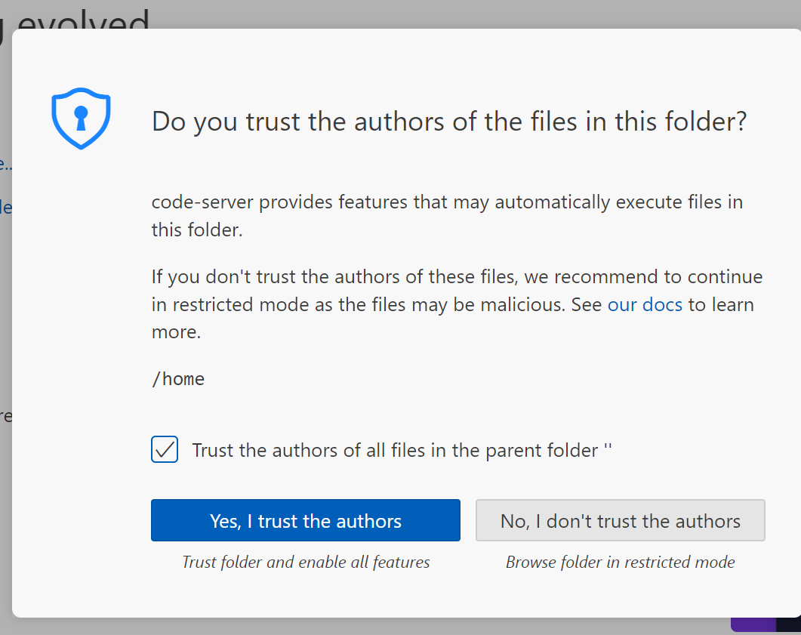Choose 'No, I don't trust the authors'
Viewport: 801px width, 635px height.
pyautogui.click(x=620, y=520)
